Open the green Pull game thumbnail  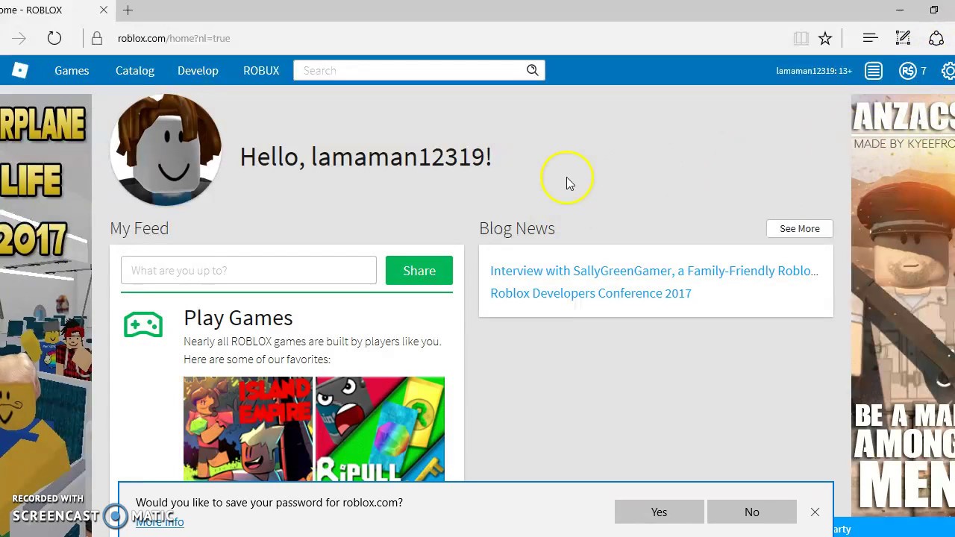(x=380, y=429)
